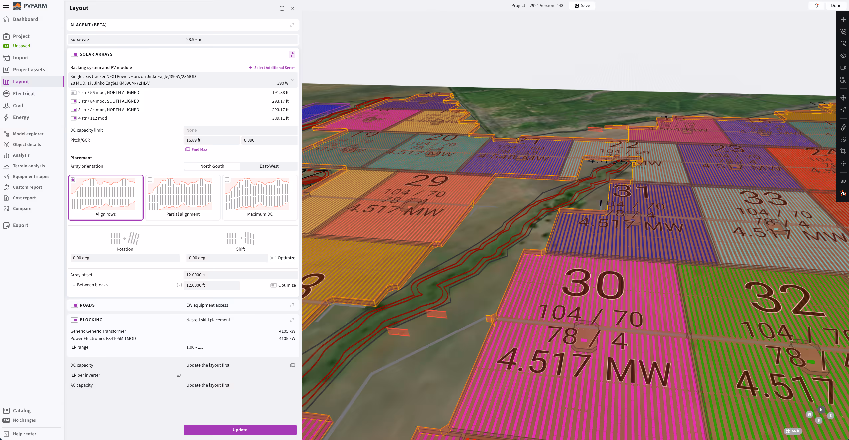Screen dimensions: 849x440
Task: Toggle the SOLAR ARRAYS section checkbox
Action: [x=74, y=54]
